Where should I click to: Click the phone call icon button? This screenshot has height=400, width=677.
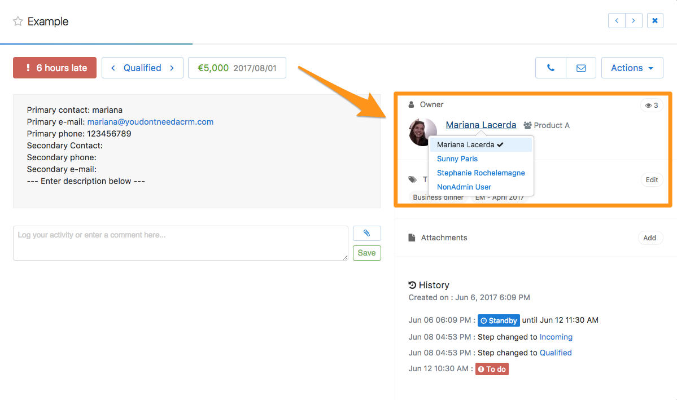[x=551, y=68]
